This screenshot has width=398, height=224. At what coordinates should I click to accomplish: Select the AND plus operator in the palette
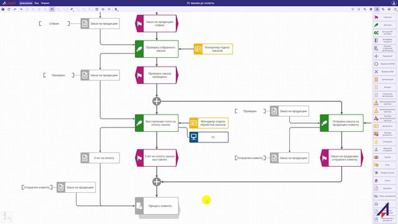[384, 56]
